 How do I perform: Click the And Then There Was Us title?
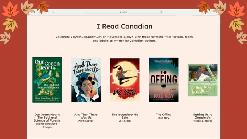point(86,116)
